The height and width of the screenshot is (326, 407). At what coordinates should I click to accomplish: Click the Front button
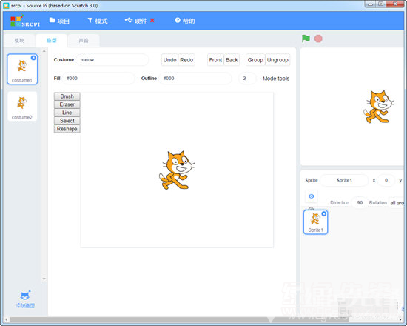tap(215, 60)
